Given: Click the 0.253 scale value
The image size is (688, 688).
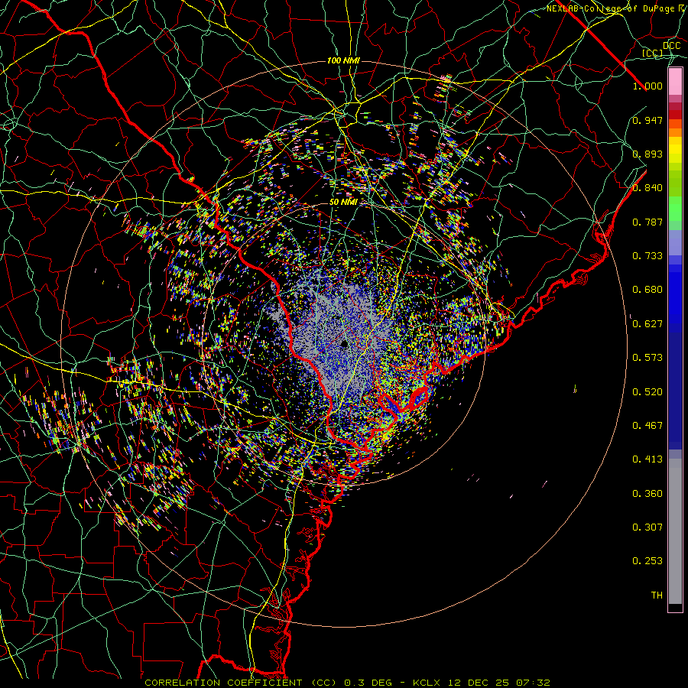Looking at the screenshot, I should 647,561.
